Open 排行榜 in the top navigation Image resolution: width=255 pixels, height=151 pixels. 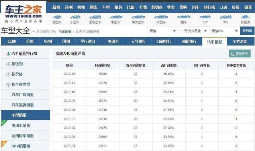210,7
